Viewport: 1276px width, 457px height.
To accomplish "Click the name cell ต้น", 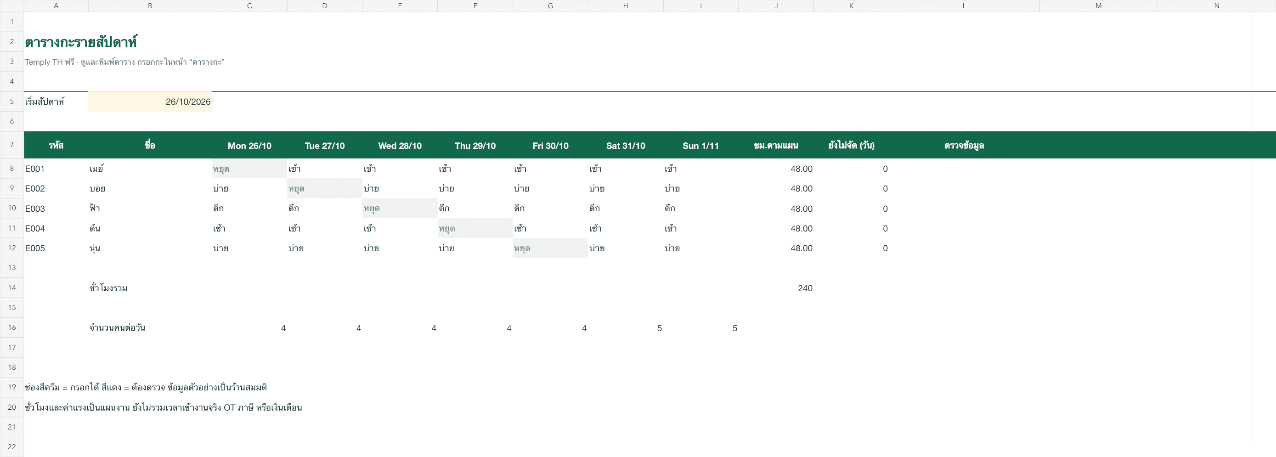I will (150, 228).
